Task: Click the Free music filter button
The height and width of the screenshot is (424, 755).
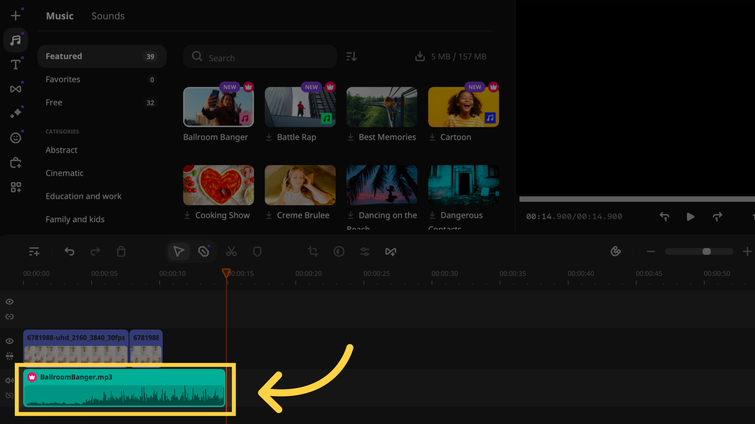Action: pos(53,102)
